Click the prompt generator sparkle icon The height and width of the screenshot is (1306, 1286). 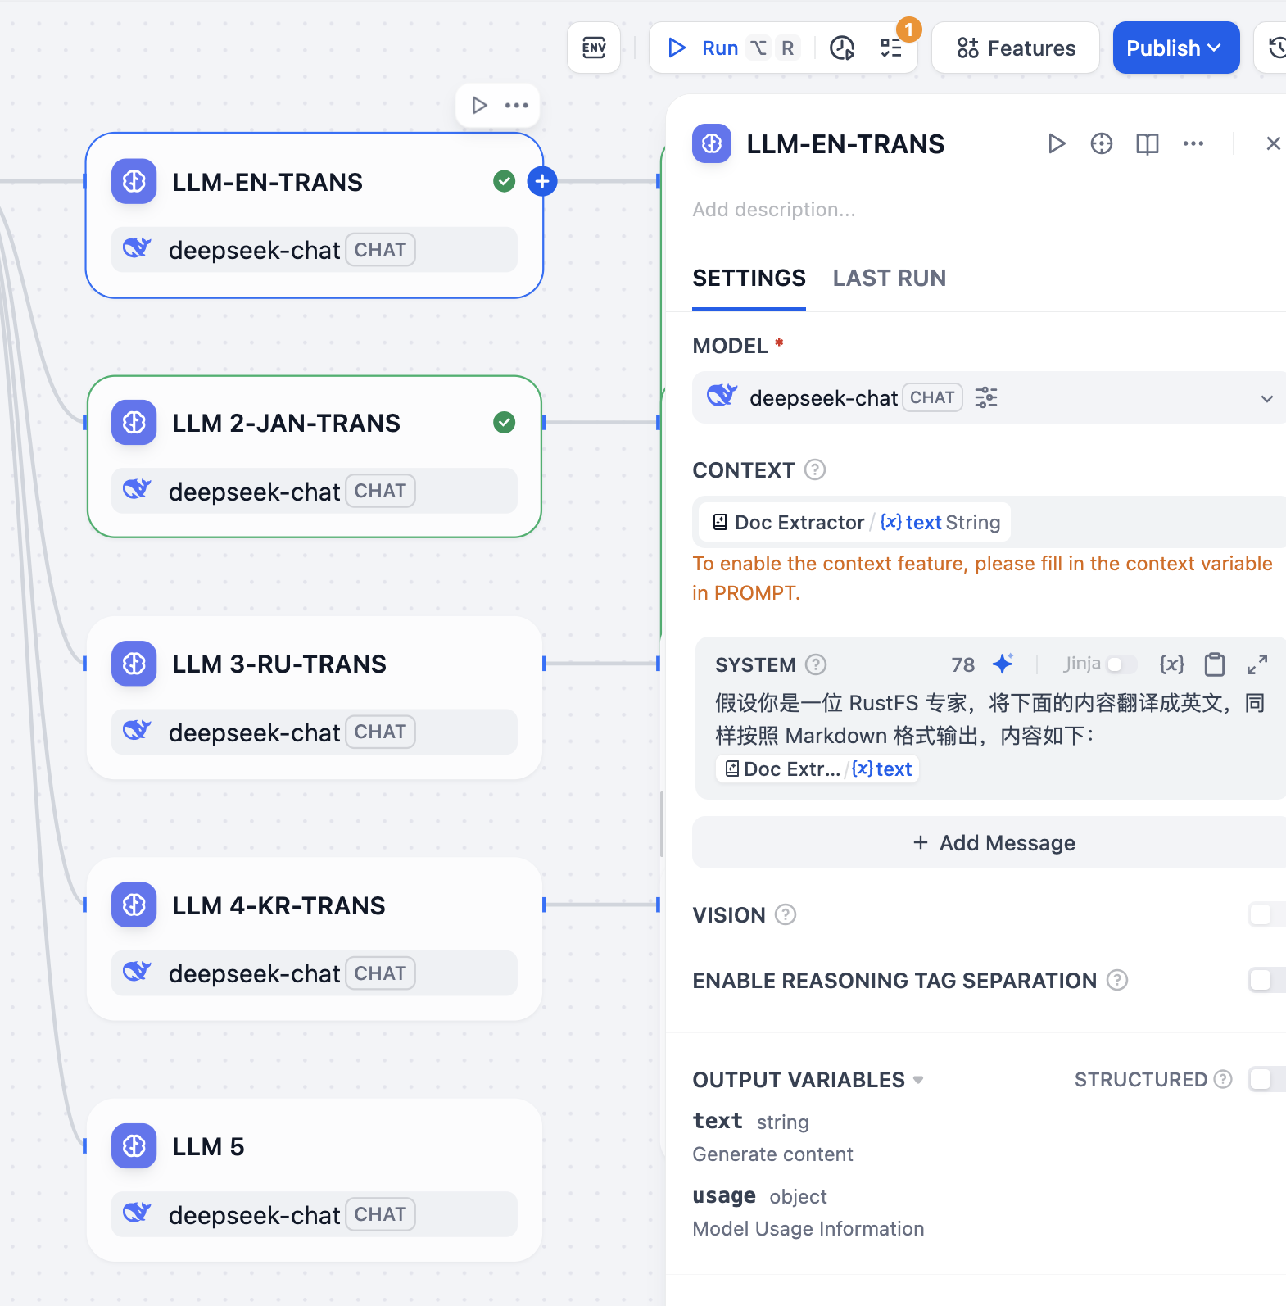(x=1003, y=664)
